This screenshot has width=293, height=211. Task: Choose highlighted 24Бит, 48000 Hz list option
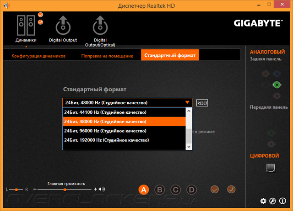click(124, 121)
